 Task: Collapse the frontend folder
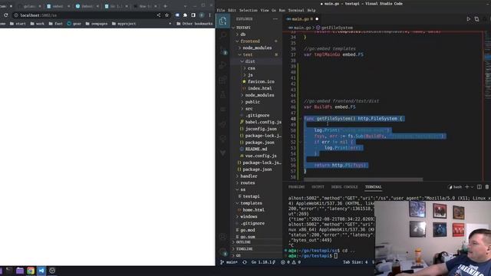(249, 41)
